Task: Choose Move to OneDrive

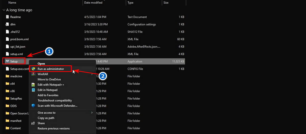Action: click(x=49, y=79)
